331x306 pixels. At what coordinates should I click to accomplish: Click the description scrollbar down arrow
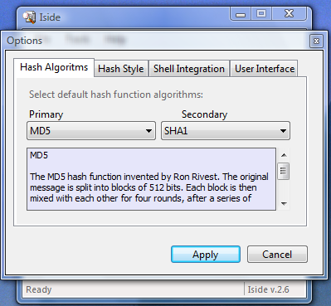click(284, 204)
